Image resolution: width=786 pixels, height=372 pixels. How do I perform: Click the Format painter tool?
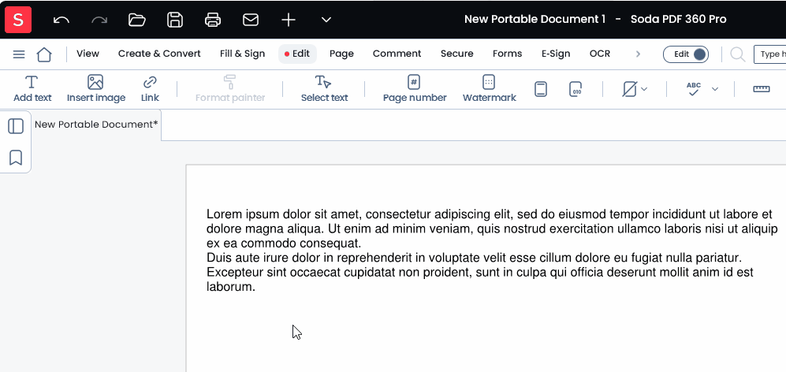pyautogui.click(x=230, y=89)
